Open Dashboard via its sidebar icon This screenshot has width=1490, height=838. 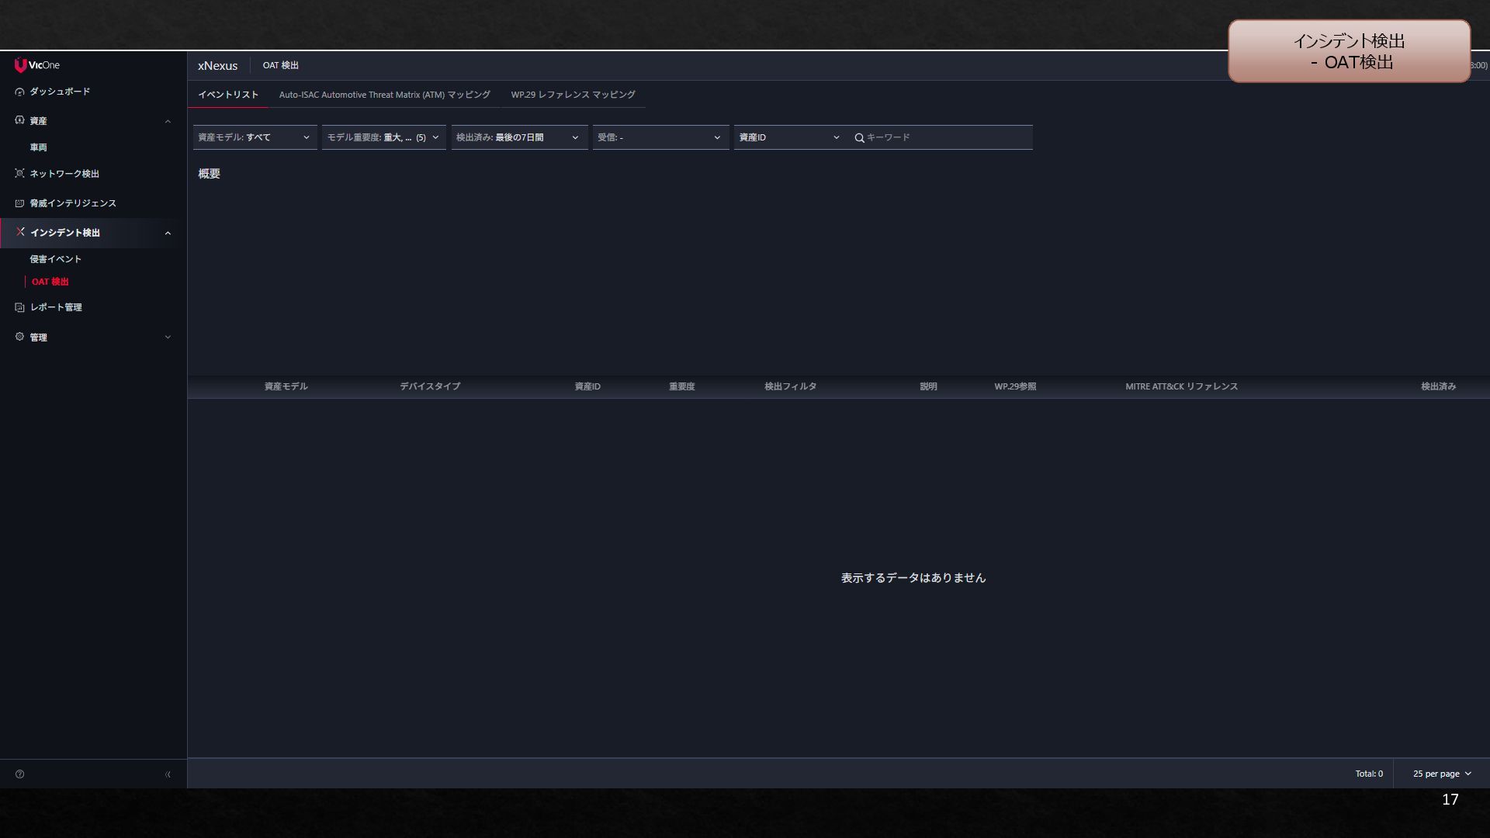click(19, 92)
